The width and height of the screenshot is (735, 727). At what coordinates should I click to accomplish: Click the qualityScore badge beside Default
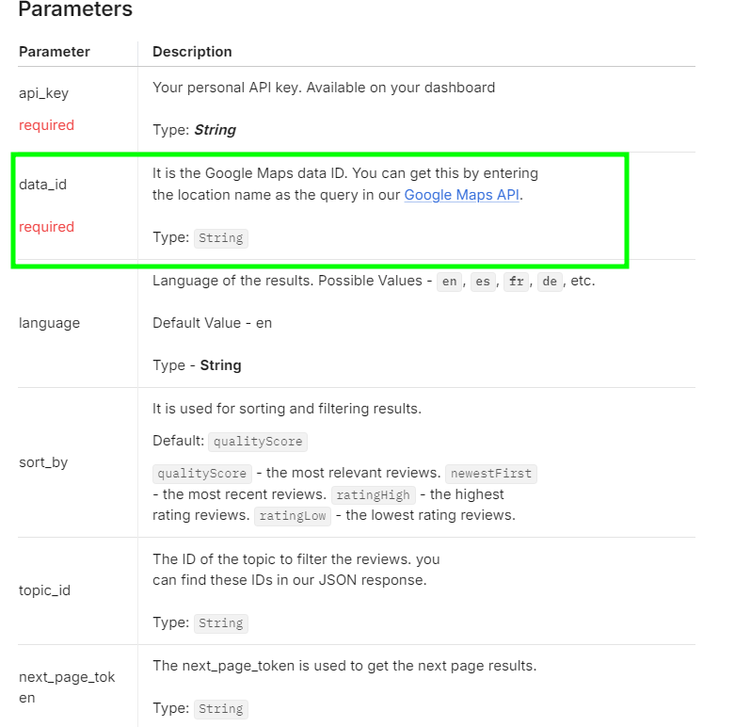click(257, 442)
